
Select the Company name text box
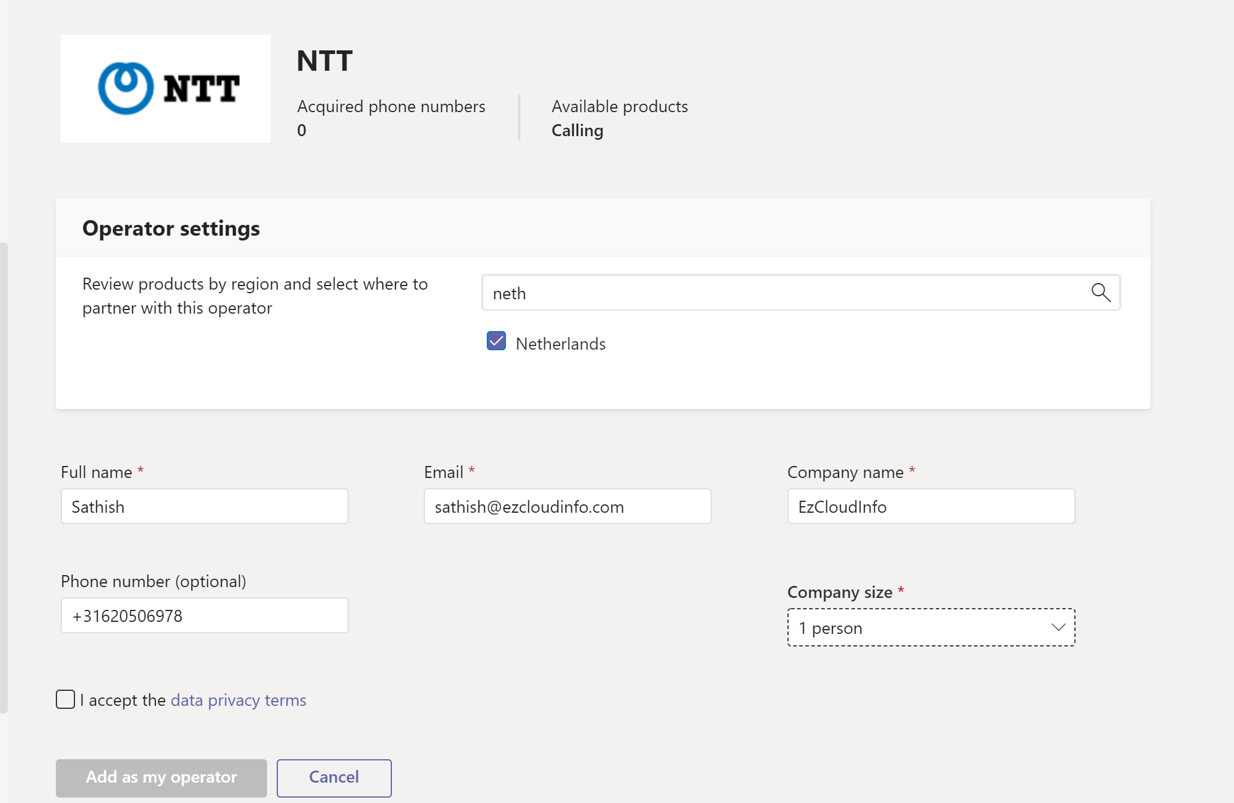tap(930, 507)
